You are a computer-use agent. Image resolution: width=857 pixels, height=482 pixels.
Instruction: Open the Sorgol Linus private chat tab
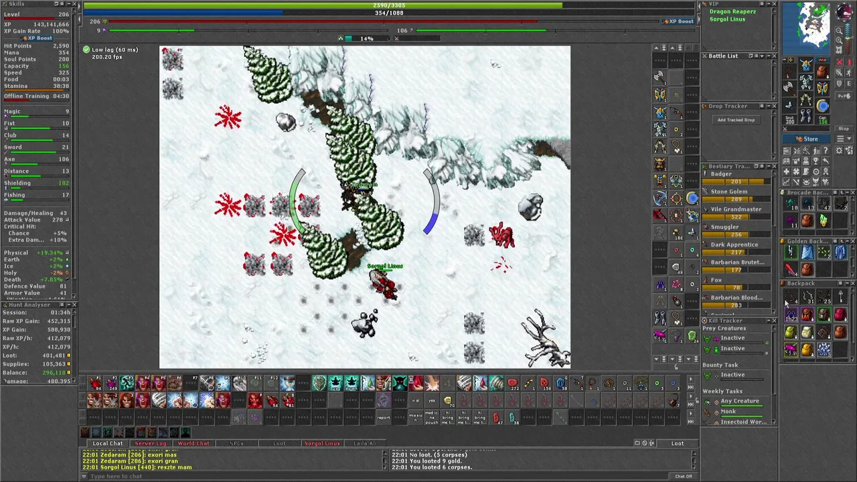pos(322,443)
